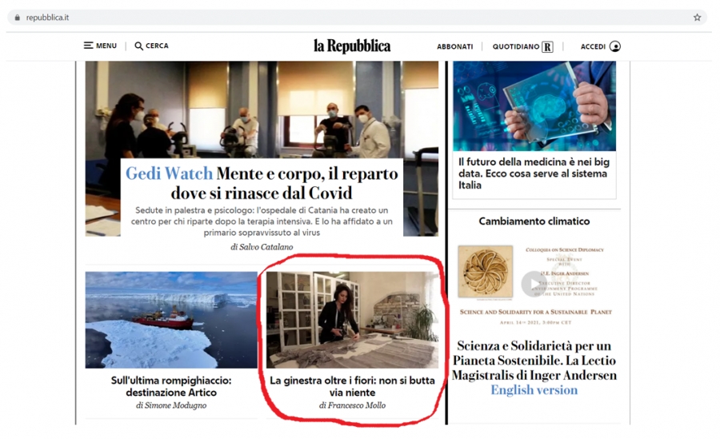Click the la Repubblica logo

[x=352, y=46]
